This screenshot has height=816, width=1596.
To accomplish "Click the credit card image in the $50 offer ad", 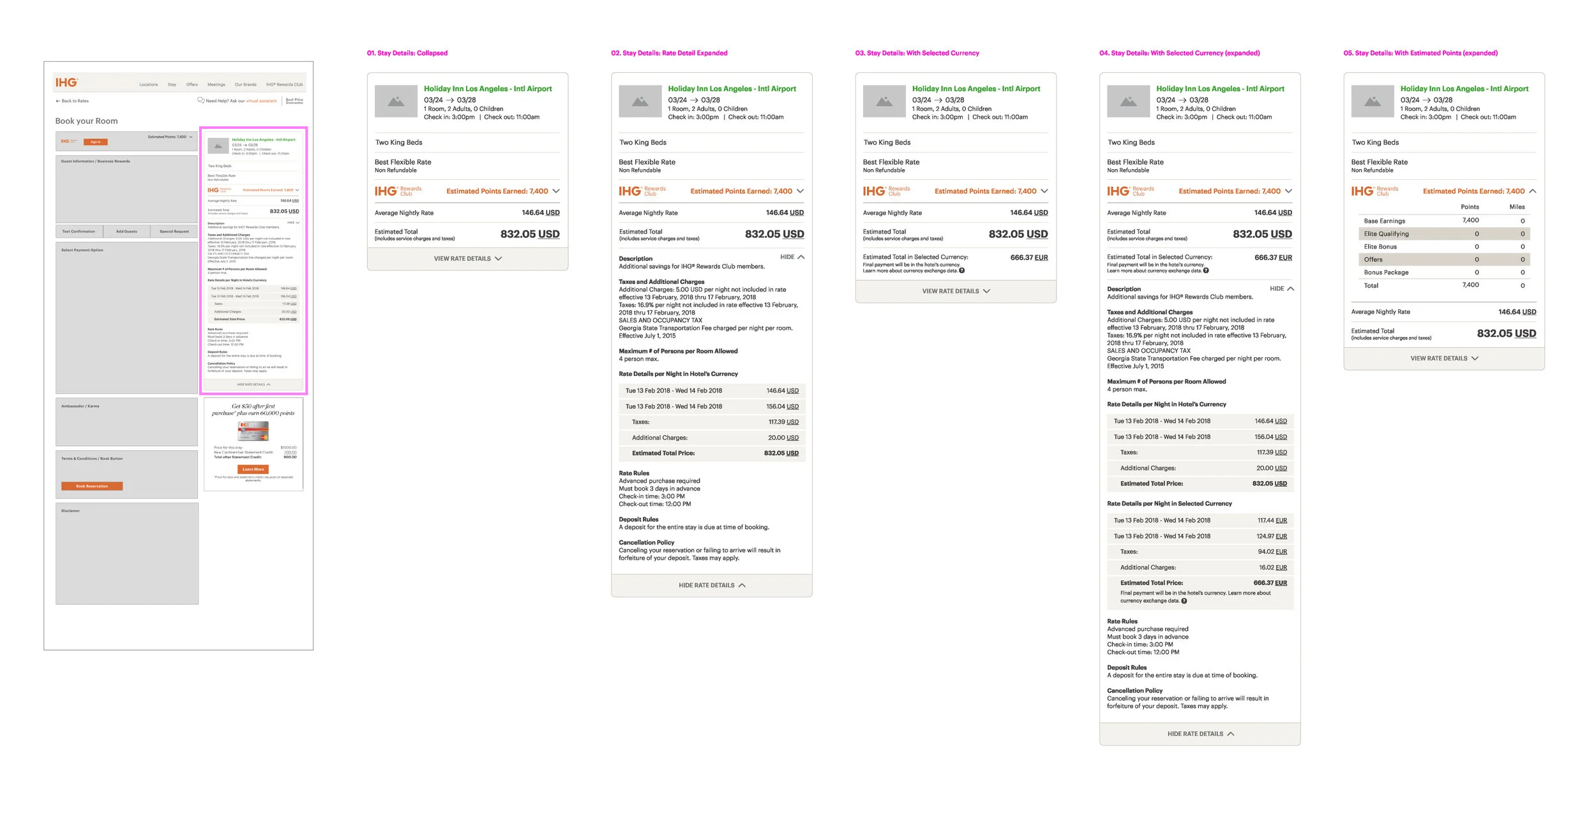I will click(253, 431).
